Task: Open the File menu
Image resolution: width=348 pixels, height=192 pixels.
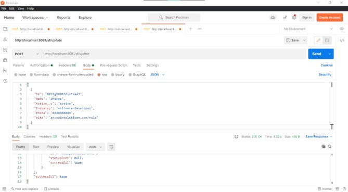Action: coord(4,8)
